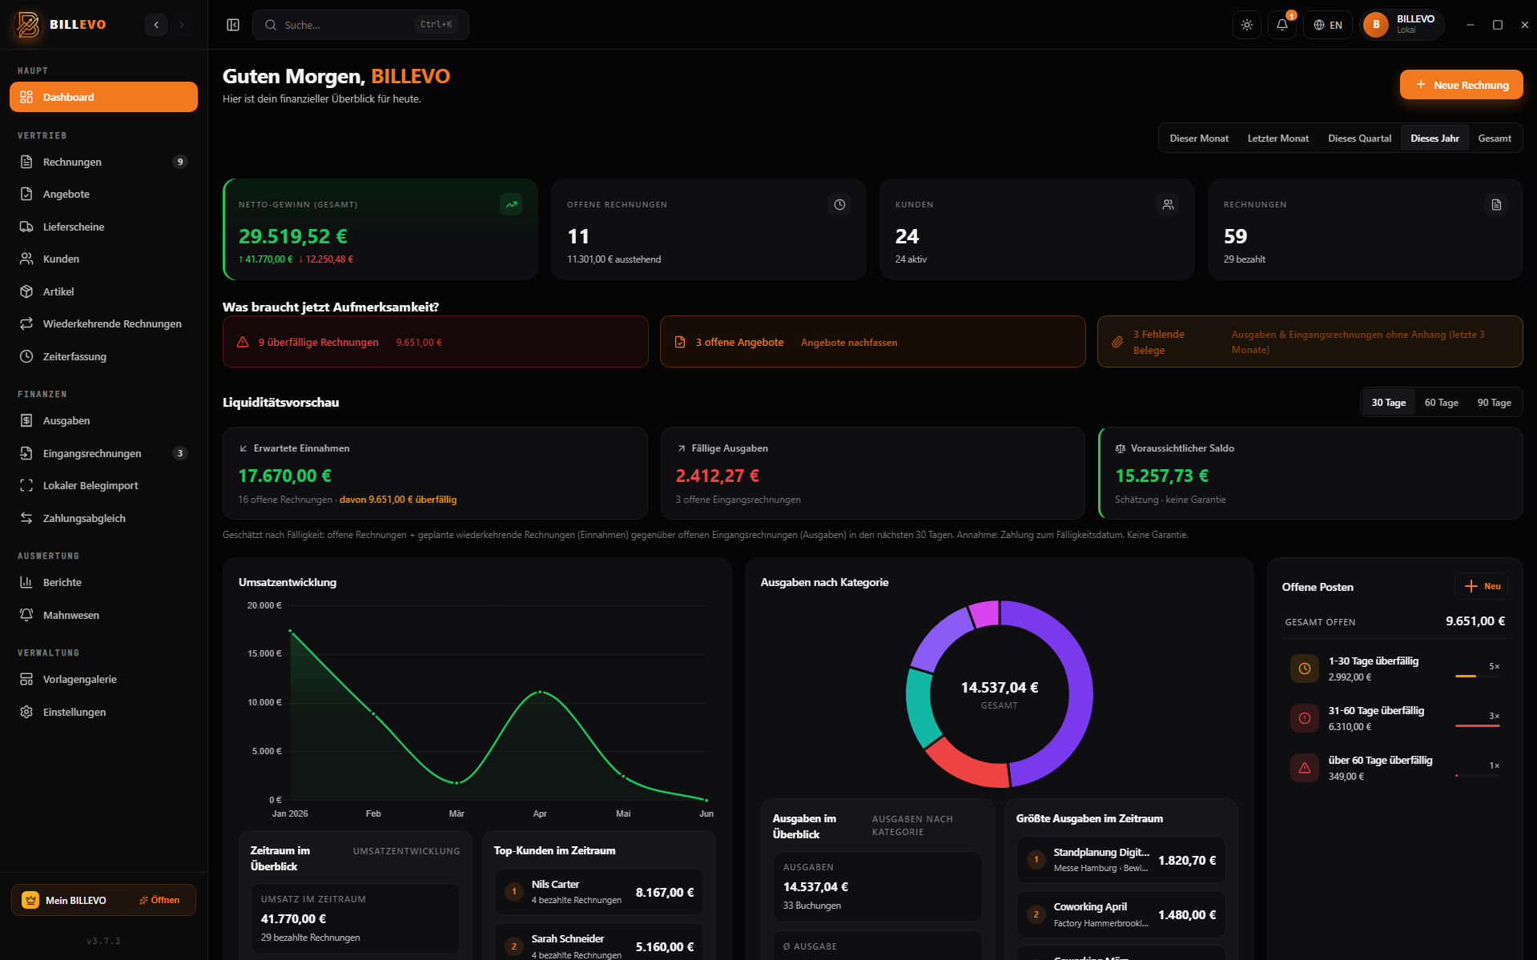The height and width of the screenshot is (960, 1537).
Task: Open the 3 Fehlende Belege alert
Action: point(1310,342)
